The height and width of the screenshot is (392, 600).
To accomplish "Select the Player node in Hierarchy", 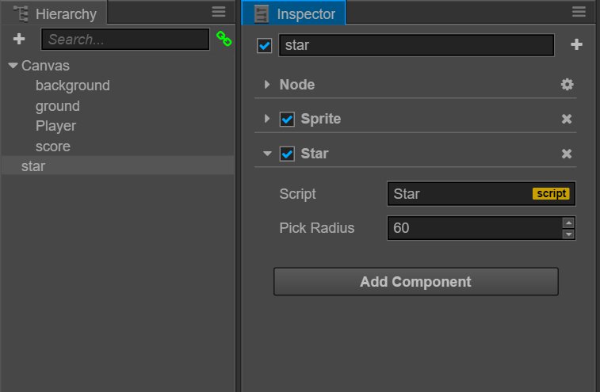I will (55, 126).
